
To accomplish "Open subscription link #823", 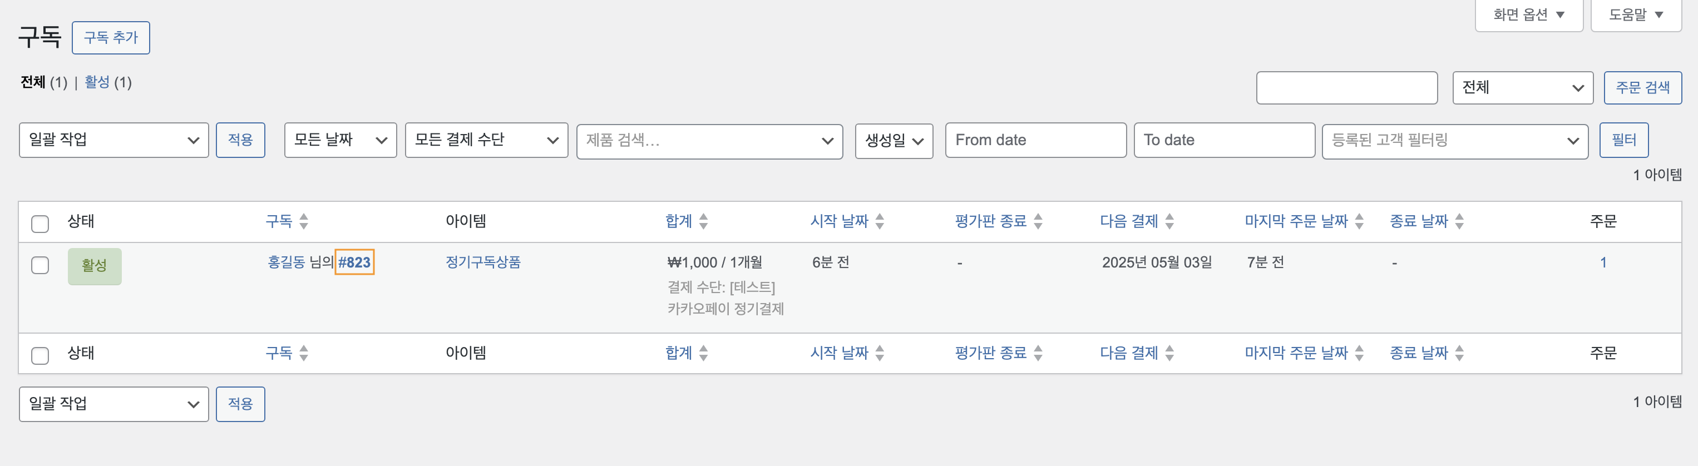I will click(x=354, y=262).
